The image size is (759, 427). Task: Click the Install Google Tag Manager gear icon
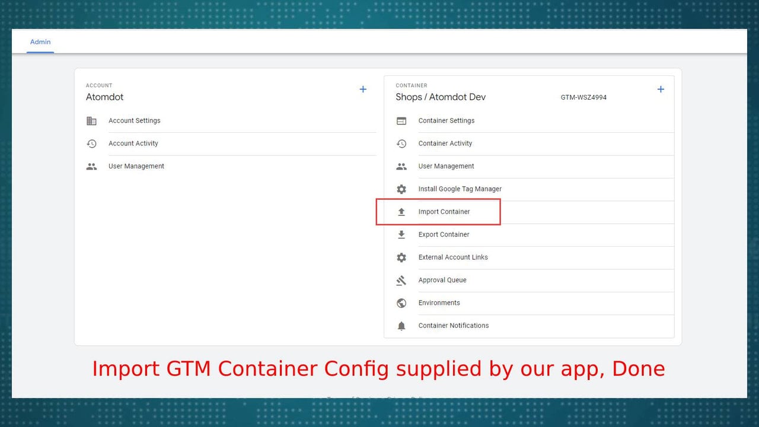click(x=401, y=189)
